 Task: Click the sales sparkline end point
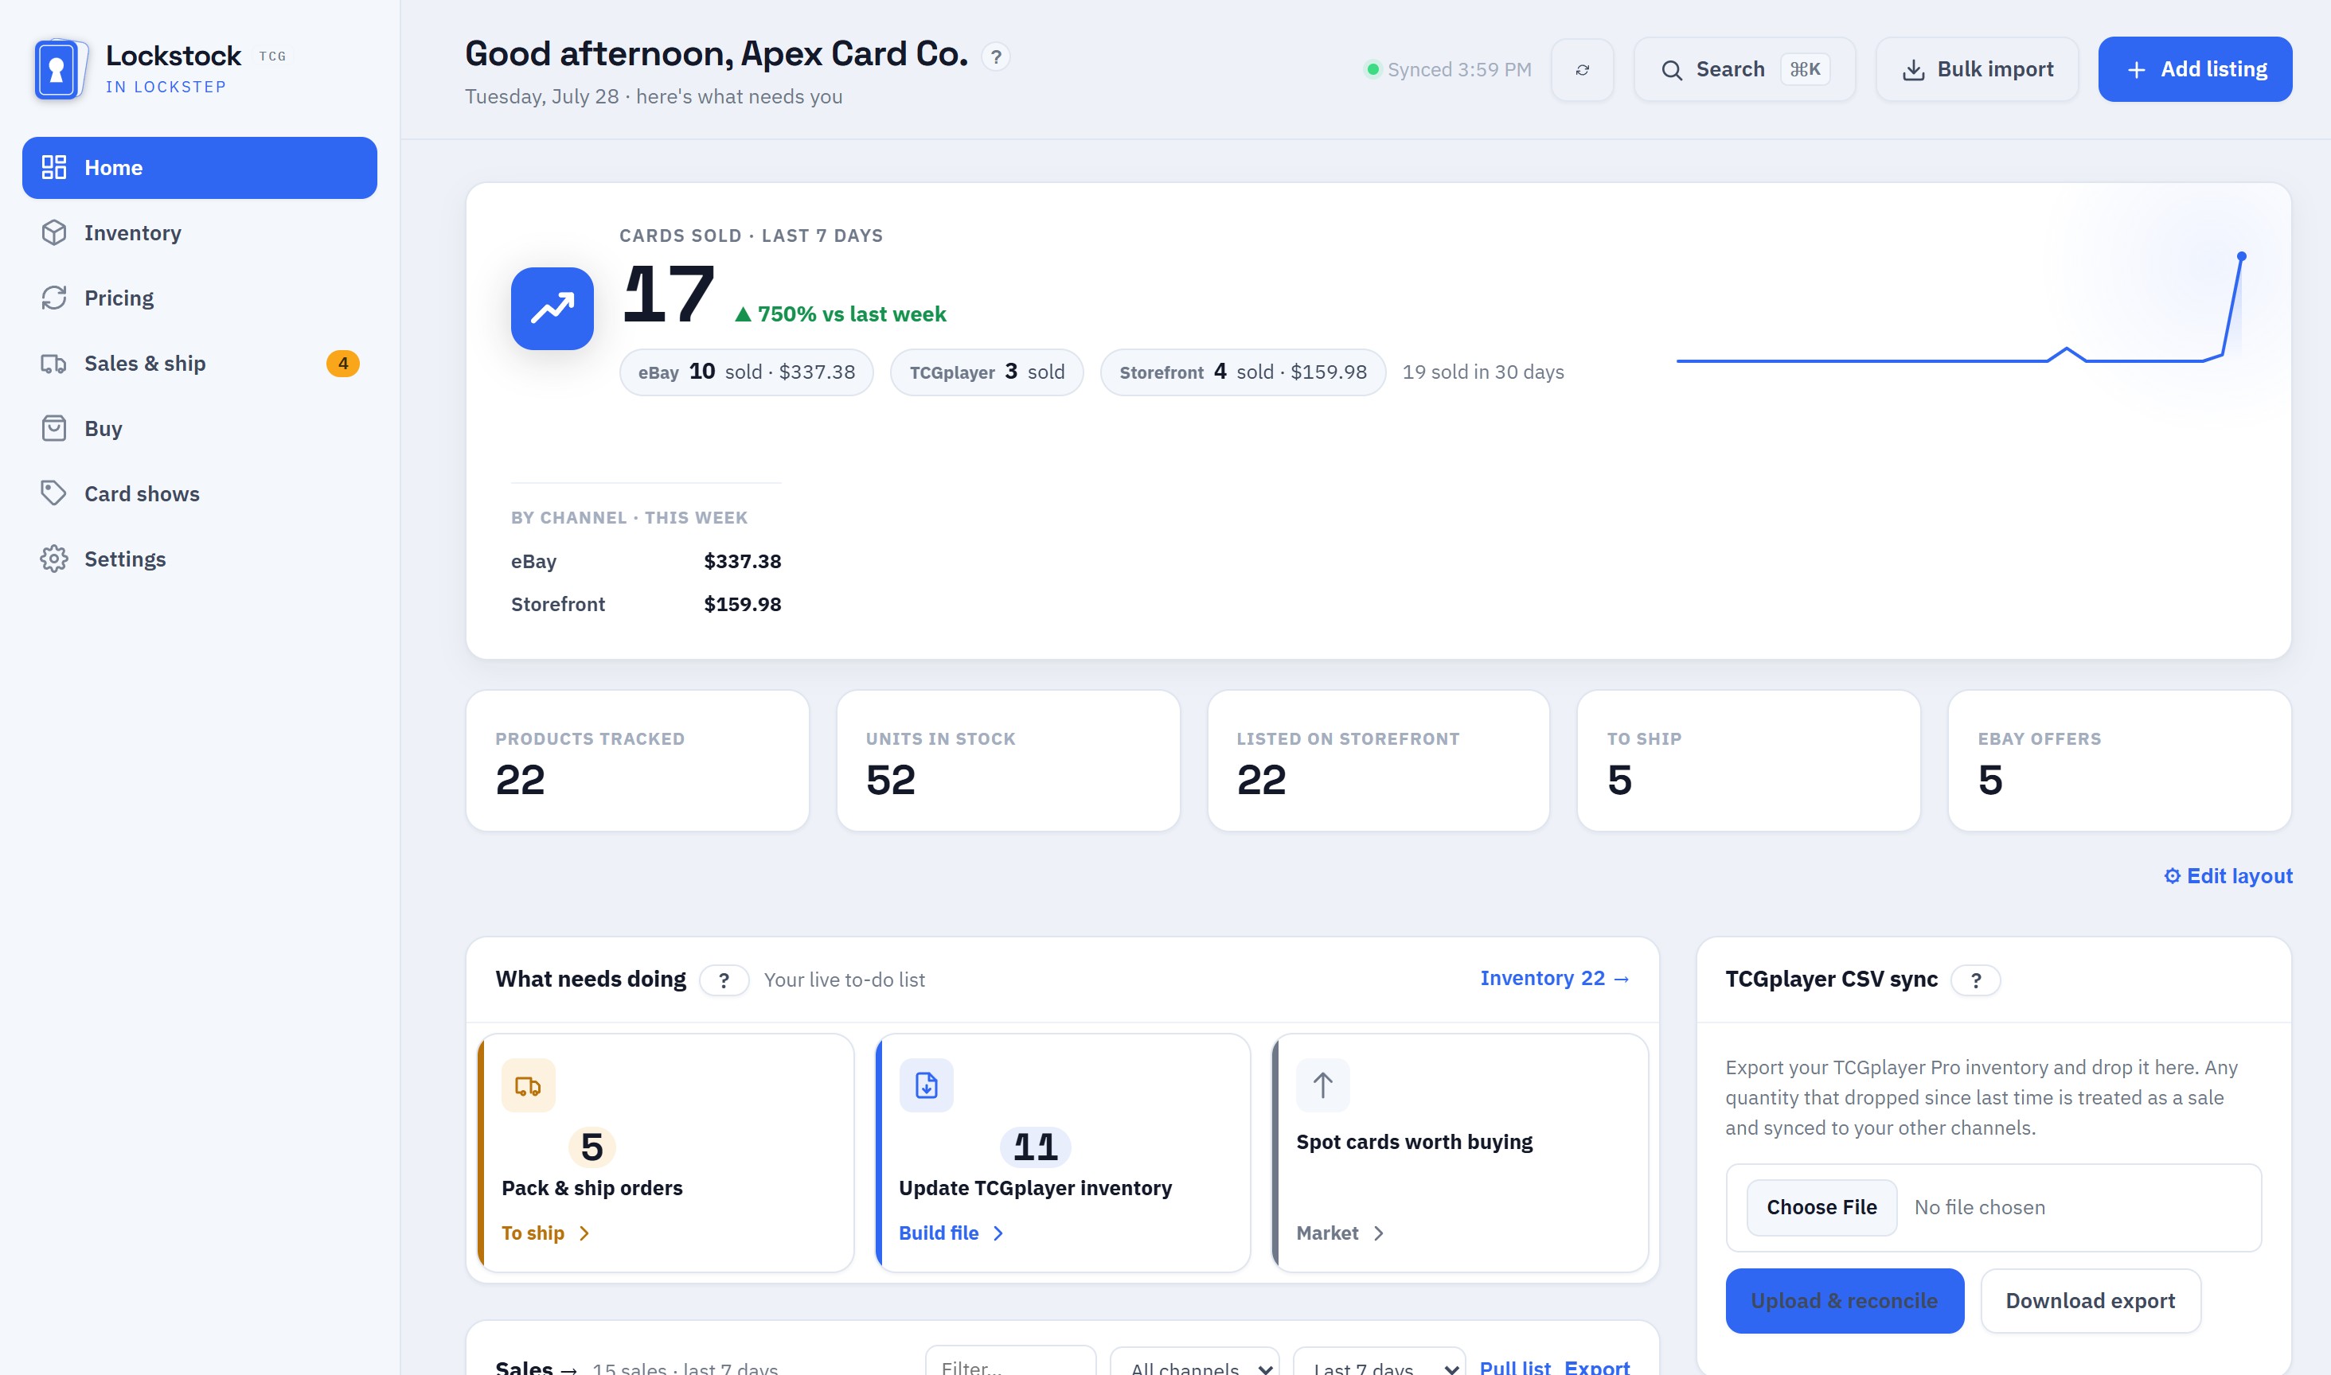(2241, 257)
